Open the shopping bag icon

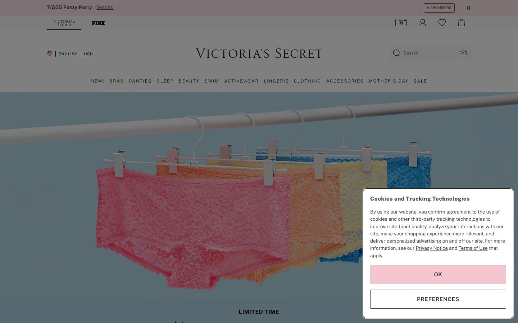tap(462, 23)
